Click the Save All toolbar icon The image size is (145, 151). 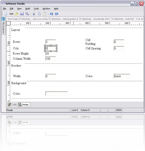coord(27,14)
